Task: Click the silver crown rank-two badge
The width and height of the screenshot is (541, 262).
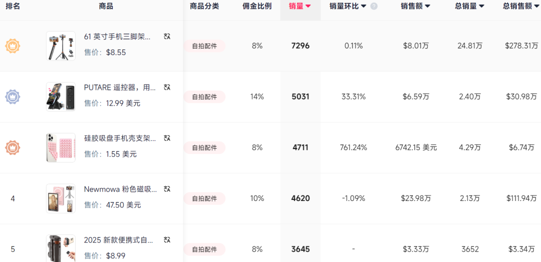Action: tap(13, 96)
